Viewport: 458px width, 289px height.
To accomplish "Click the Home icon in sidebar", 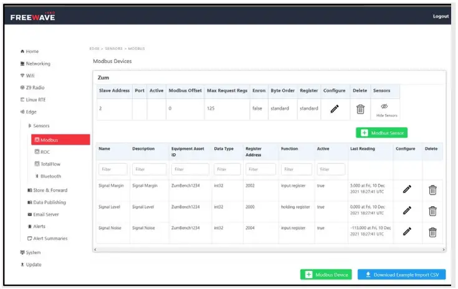I will tap(22, 51).
